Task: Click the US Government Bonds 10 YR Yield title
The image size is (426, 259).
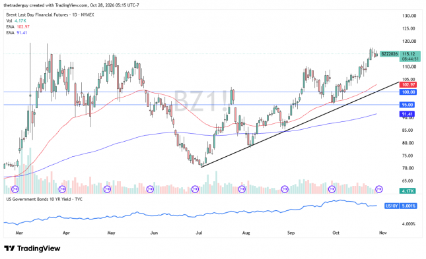Action: pos(44,199)
